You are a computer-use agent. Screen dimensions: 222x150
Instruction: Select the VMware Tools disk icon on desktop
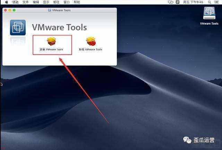point(209,13)
